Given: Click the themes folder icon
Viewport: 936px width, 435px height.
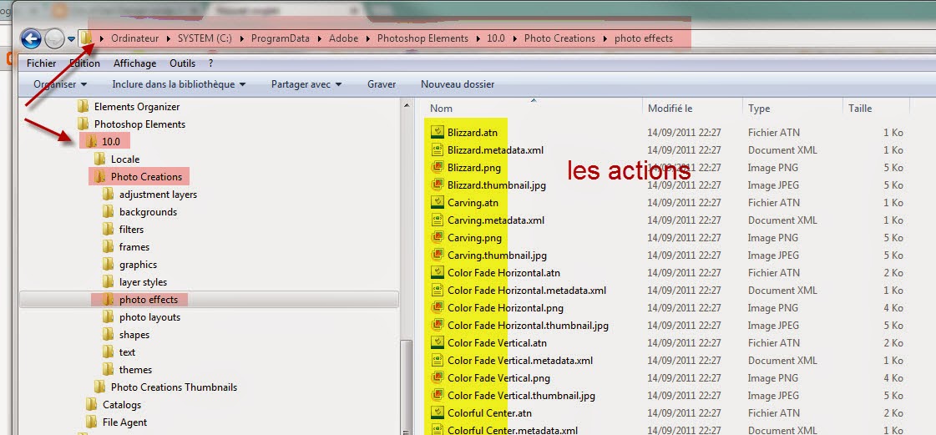Looking at the screenshot, I should (108, 369).
